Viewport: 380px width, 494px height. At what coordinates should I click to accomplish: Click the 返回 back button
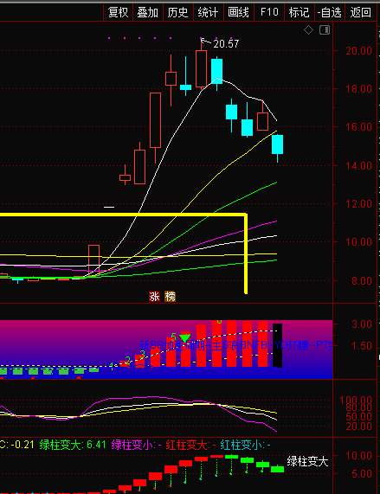point(360,13)
